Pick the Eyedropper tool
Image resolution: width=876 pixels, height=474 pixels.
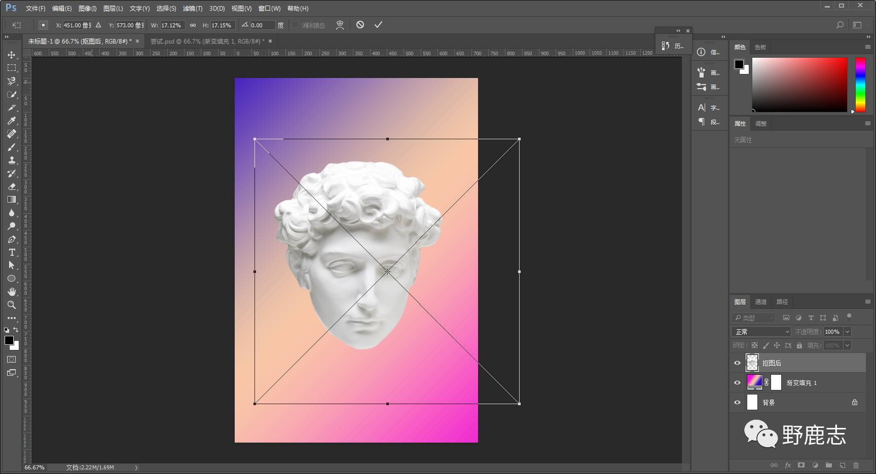11,121
